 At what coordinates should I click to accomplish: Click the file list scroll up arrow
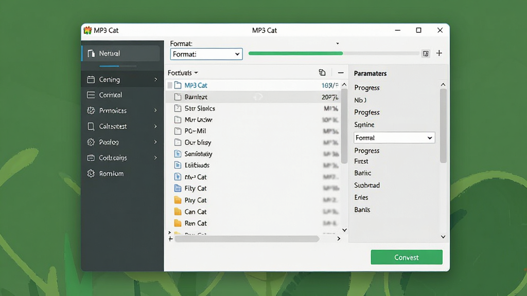(344, 85)
